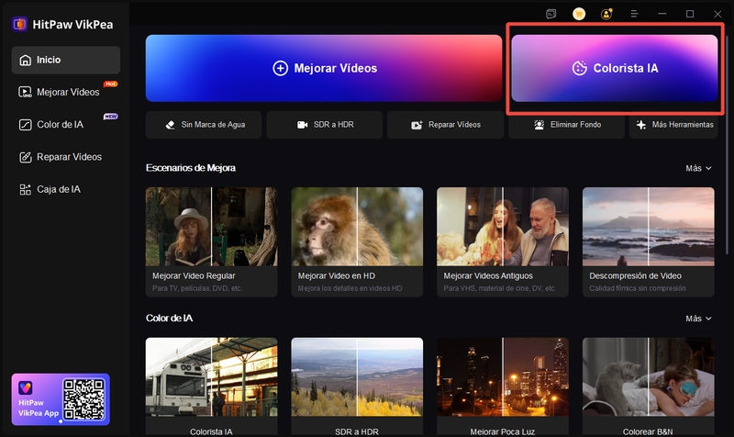Choose the Eliminar Fondo tool
This screenshot has width=734, height=437.
coord(566,124)
